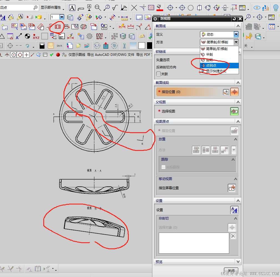
Task: Click the 关闭 button
Action: (x=231, y=271)
